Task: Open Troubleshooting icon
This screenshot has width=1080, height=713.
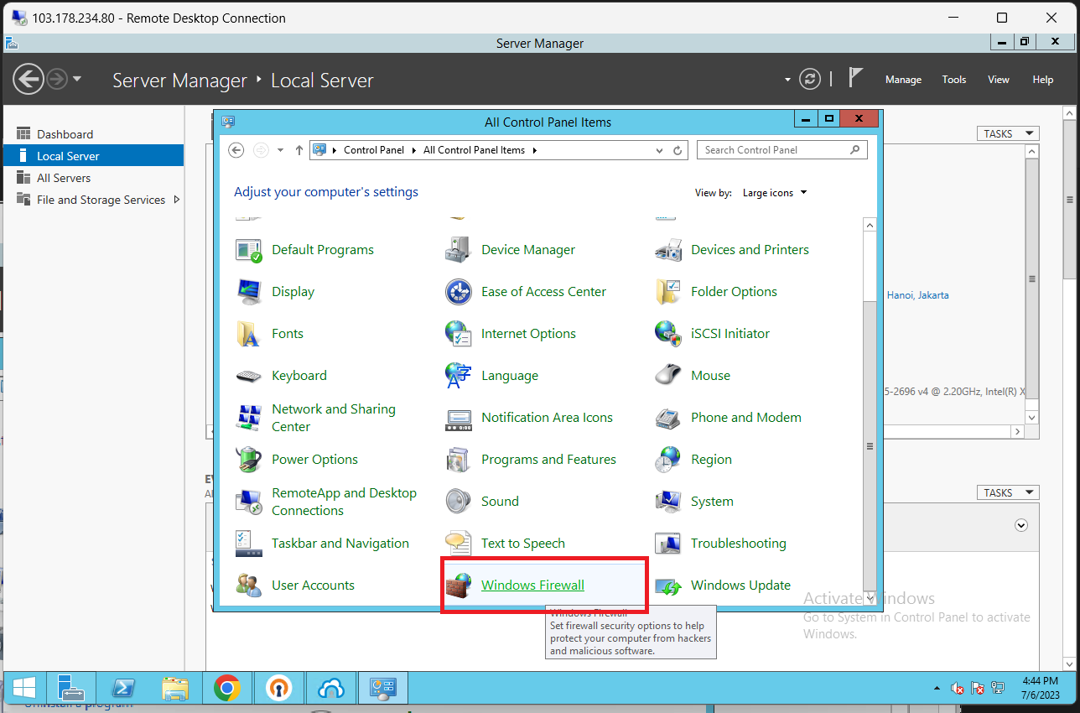Action: pyautogui.click(x=668, y=544)
